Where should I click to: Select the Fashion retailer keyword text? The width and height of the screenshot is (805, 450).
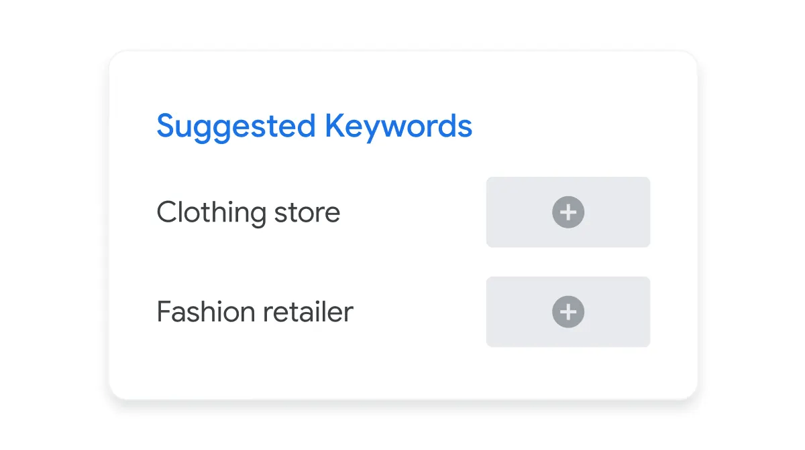254,311
